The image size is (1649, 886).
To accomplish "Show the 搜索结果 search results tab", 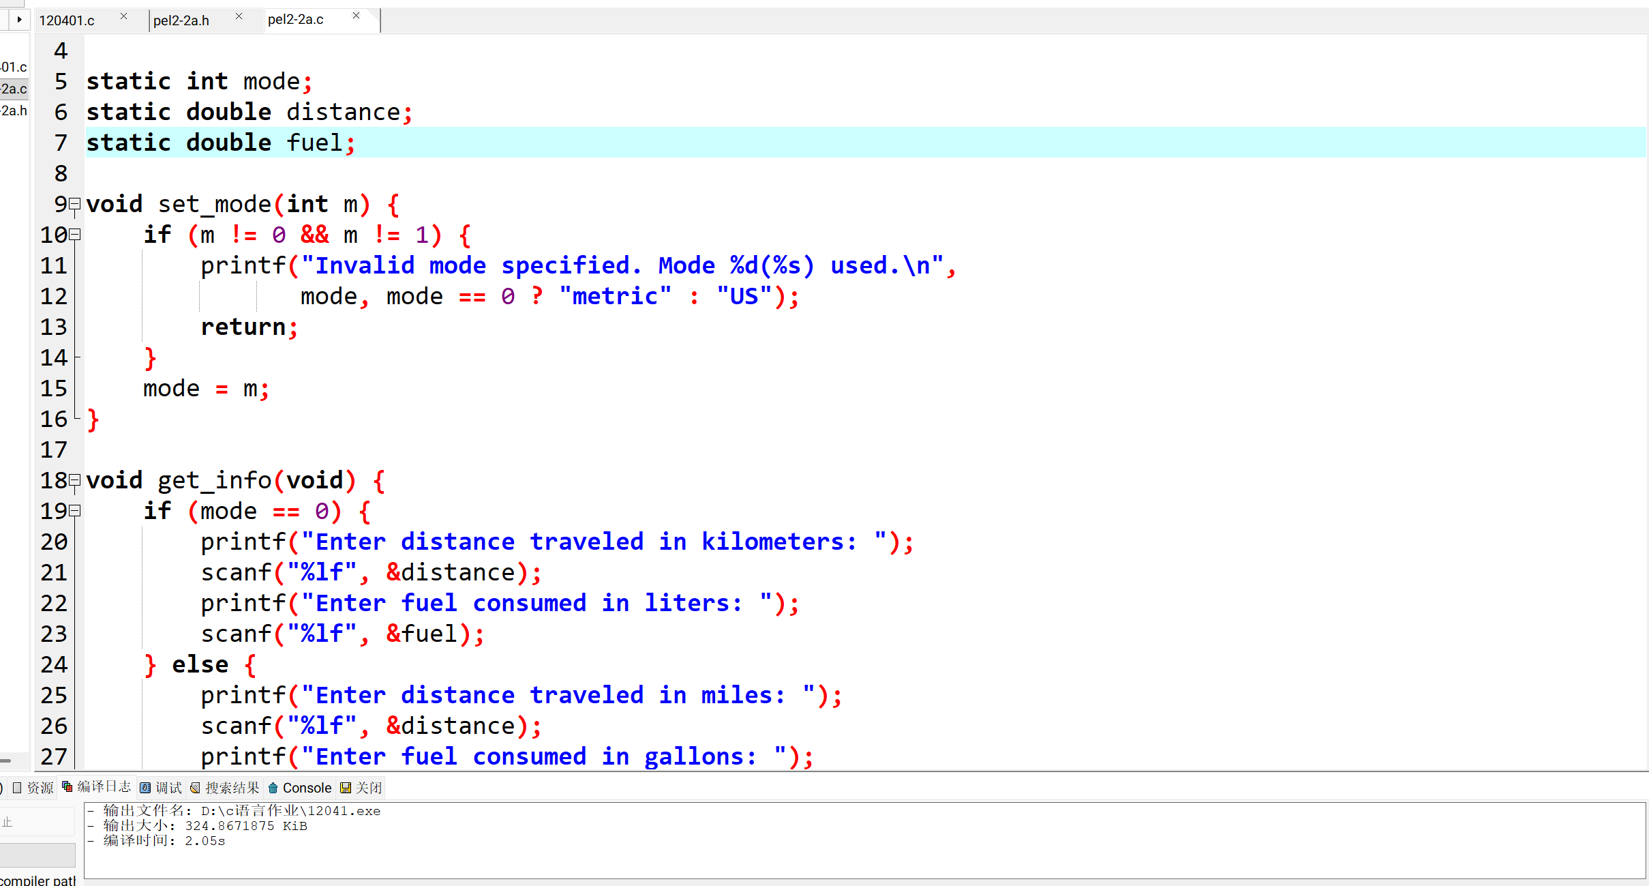I will (x=226, y=788).
